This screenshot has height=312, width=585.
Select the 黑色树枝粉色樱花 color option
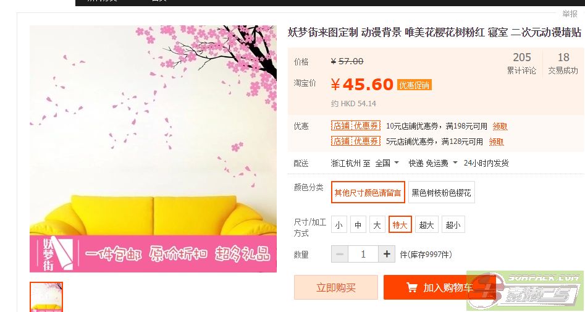(x=441, y=193)
